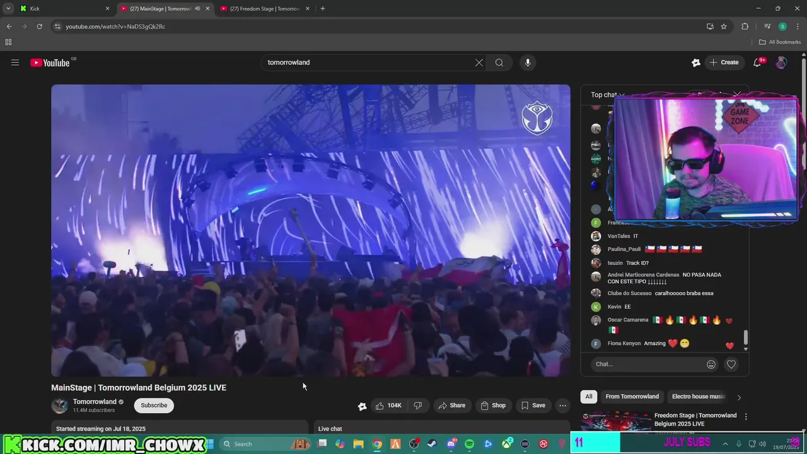
Task: Click inside the Chat message field
Action: (648, 364)
